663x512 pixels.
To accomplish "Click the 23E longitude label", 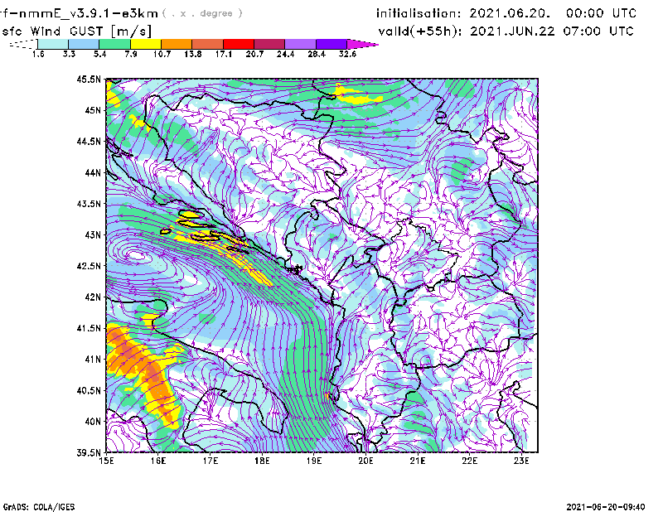I will click(521, 461).
